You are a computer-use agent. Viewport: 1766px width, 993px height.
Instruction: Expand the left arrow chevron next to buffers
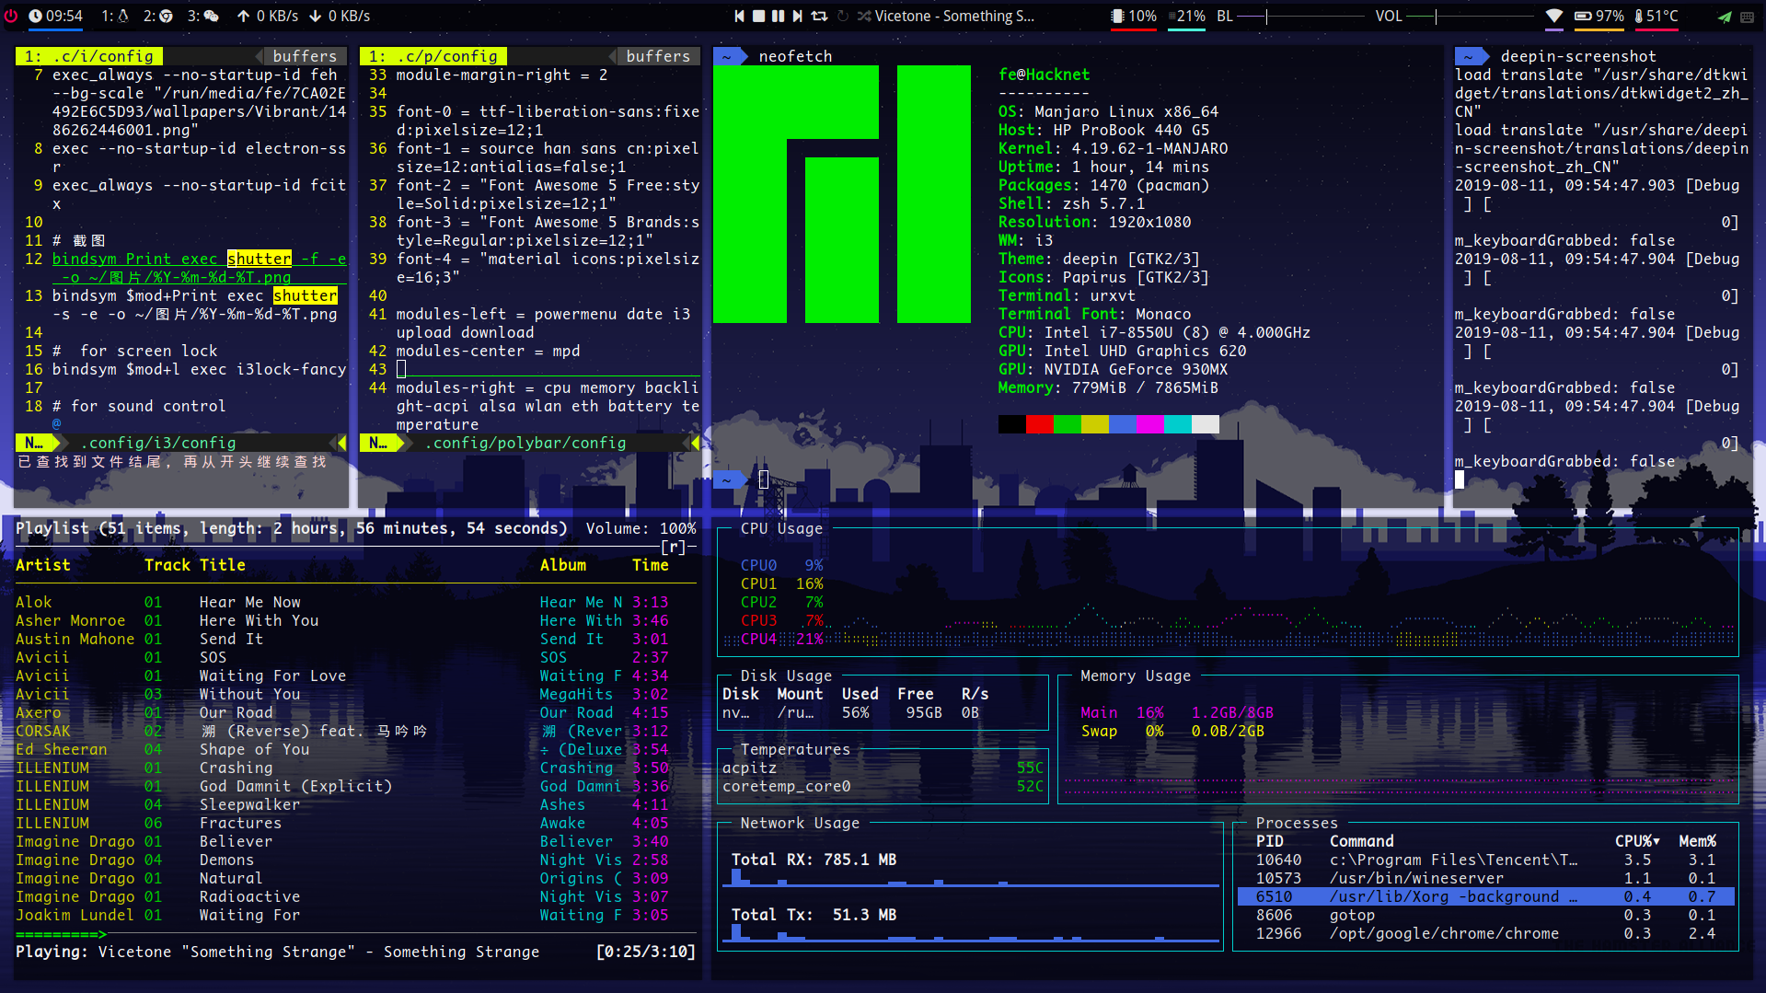(260, 56)
